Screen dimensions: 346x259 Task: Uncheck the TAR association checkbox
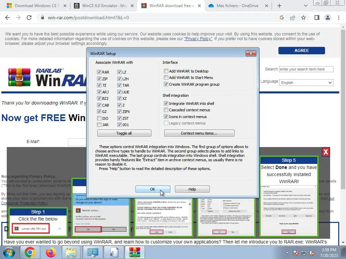[x=119, y=85]
